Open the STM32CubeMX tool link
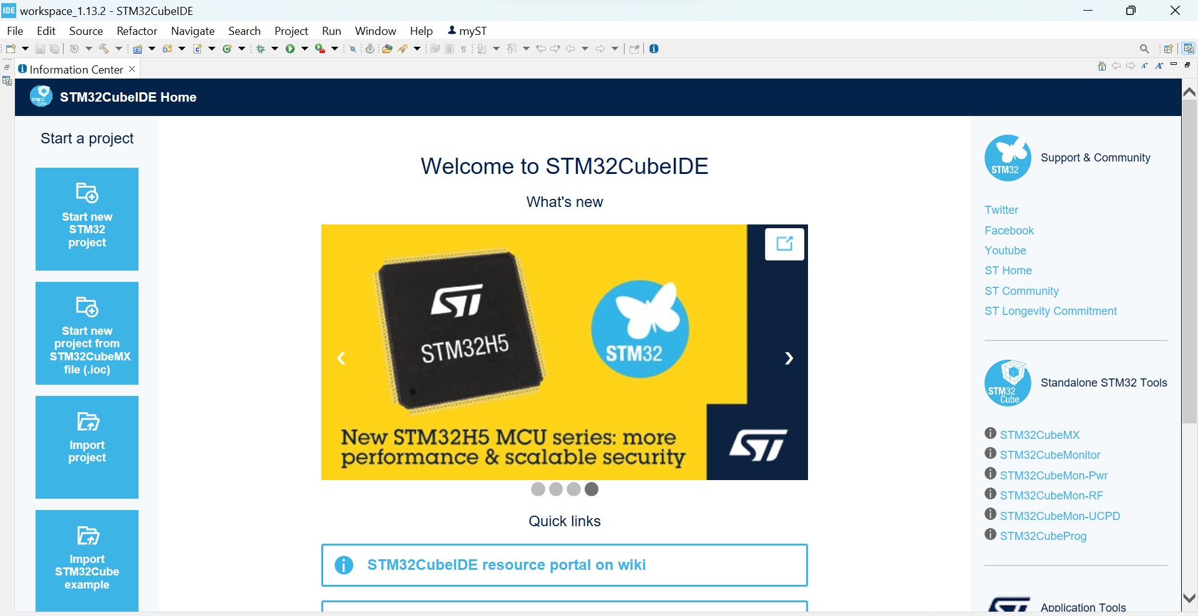1198x616 pixels. click(x=1040, y=435)
